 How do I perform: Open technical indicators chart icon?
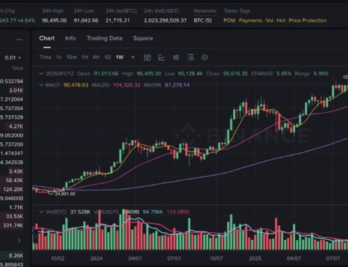(161, 57)
